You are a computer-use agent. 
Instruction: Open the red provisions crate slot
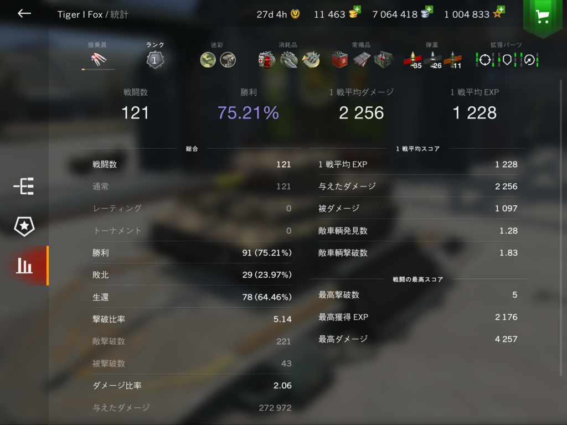point(339,60)
